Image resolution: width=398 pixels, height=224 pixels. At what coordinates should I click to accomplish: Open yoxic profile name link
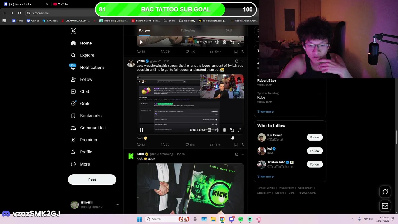[x=141, y=61]
